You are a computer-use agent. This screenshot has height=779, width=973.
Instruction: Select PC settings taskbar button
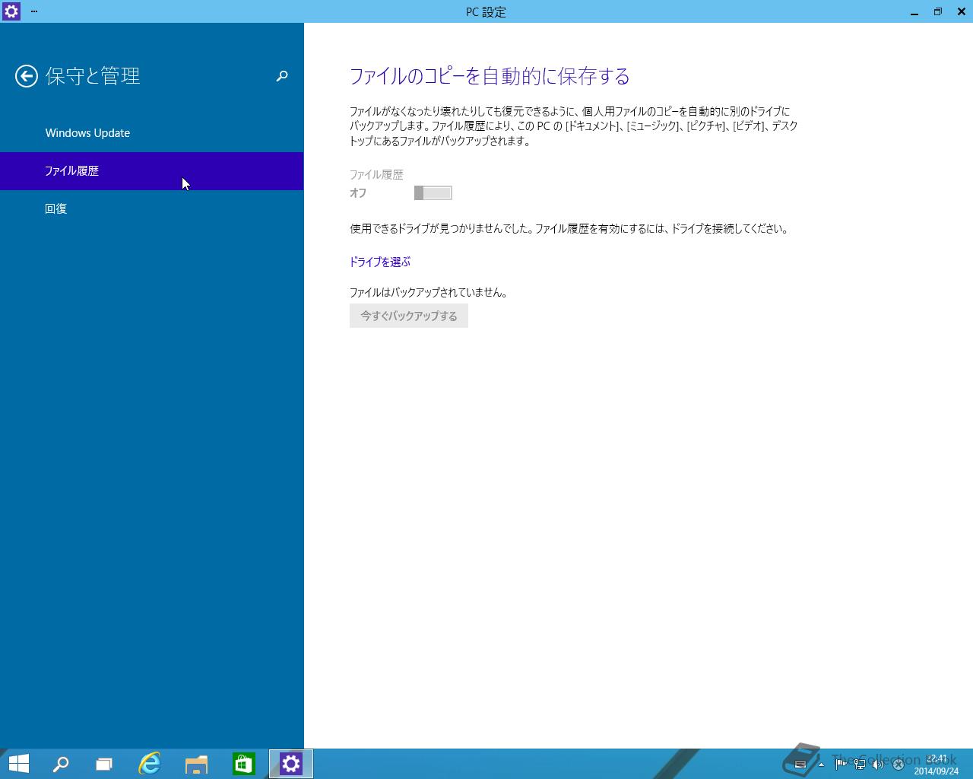pyautogui.click(x=291, y=764)
